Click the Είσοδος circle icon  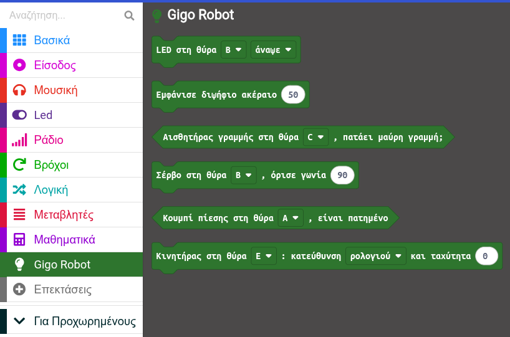[x=19, y=65]
